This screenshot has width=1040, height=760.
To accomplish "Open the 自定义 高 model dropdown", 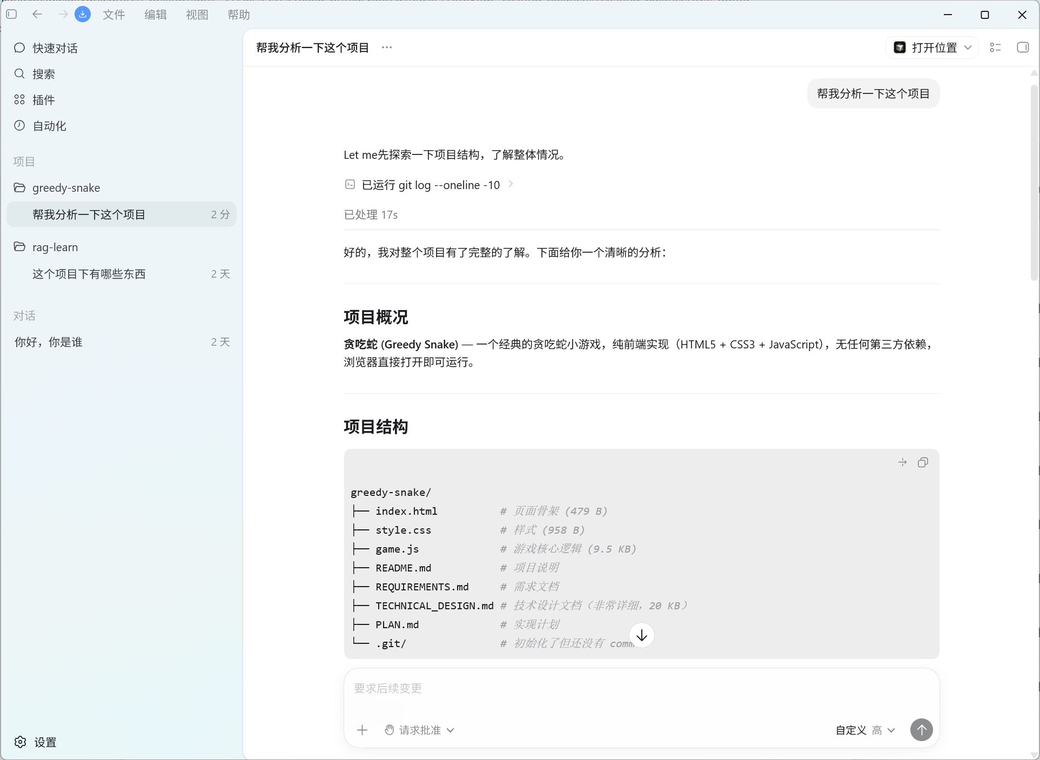I will click(865, 730).
